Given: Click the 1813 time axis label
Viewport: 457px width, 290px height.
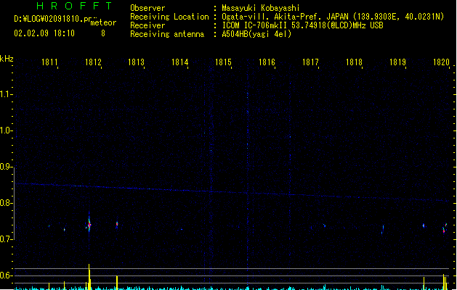Looking at the screenshot, I should tap(137, 62).
